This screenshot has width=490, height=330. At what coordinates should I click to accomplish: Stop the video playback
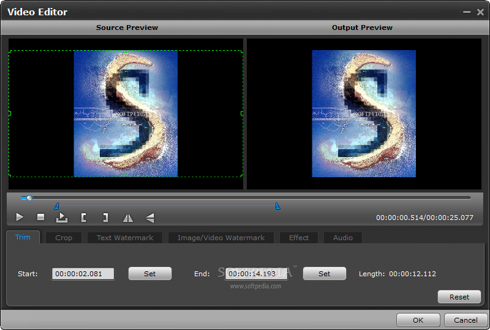tap(40, 217)
